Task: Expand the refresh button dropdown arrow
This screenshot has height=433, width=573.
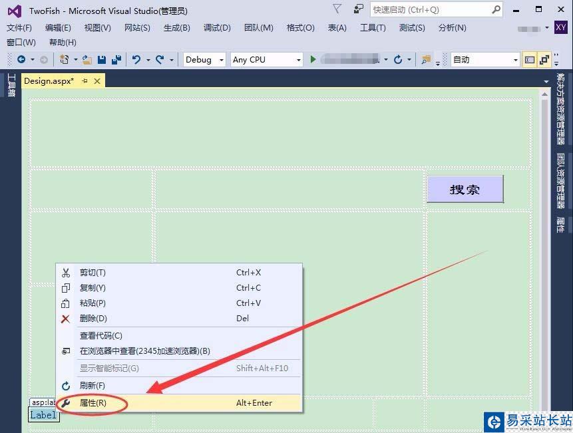Action: click(x=409, y=59)
